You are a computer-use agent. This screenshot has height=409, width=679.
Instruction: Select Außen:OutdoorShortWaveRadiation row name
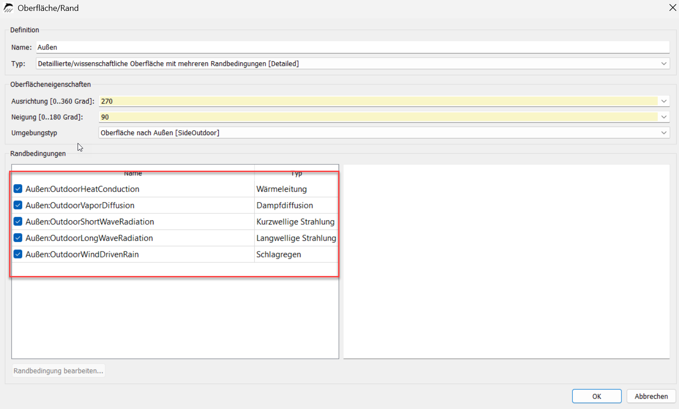90,222
